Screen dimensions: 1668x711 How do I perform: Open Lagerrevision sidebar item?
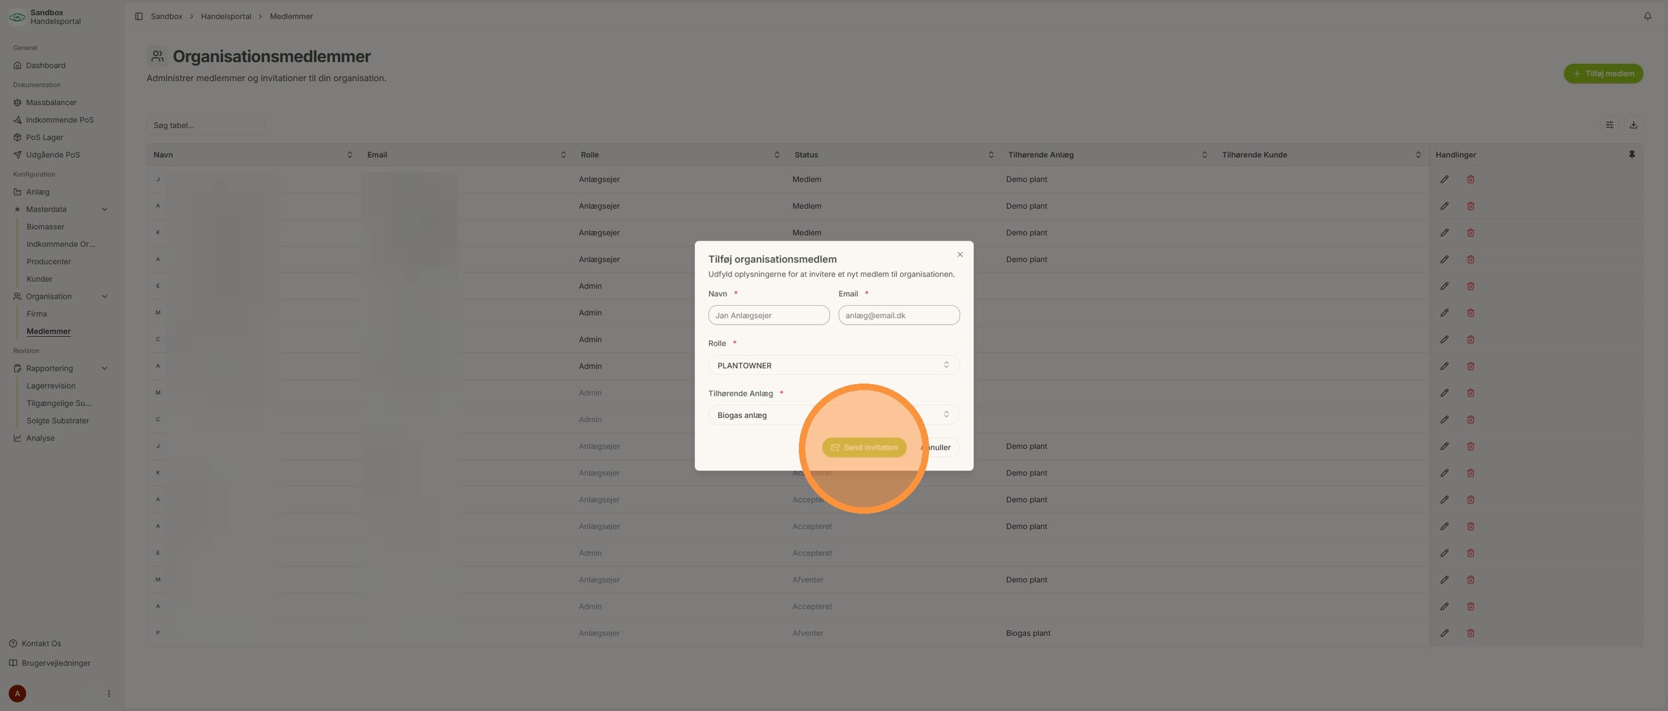51,386
